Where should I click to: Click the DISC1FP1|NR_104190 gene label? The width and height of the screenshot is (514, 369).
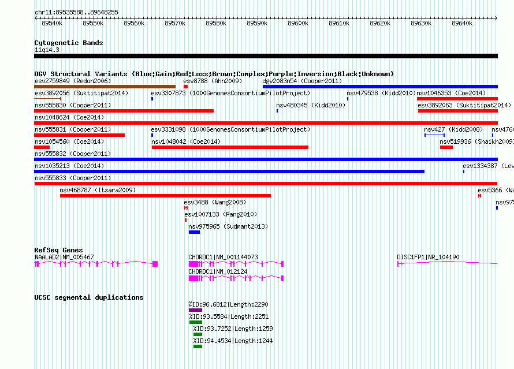[x=428, y=257]
